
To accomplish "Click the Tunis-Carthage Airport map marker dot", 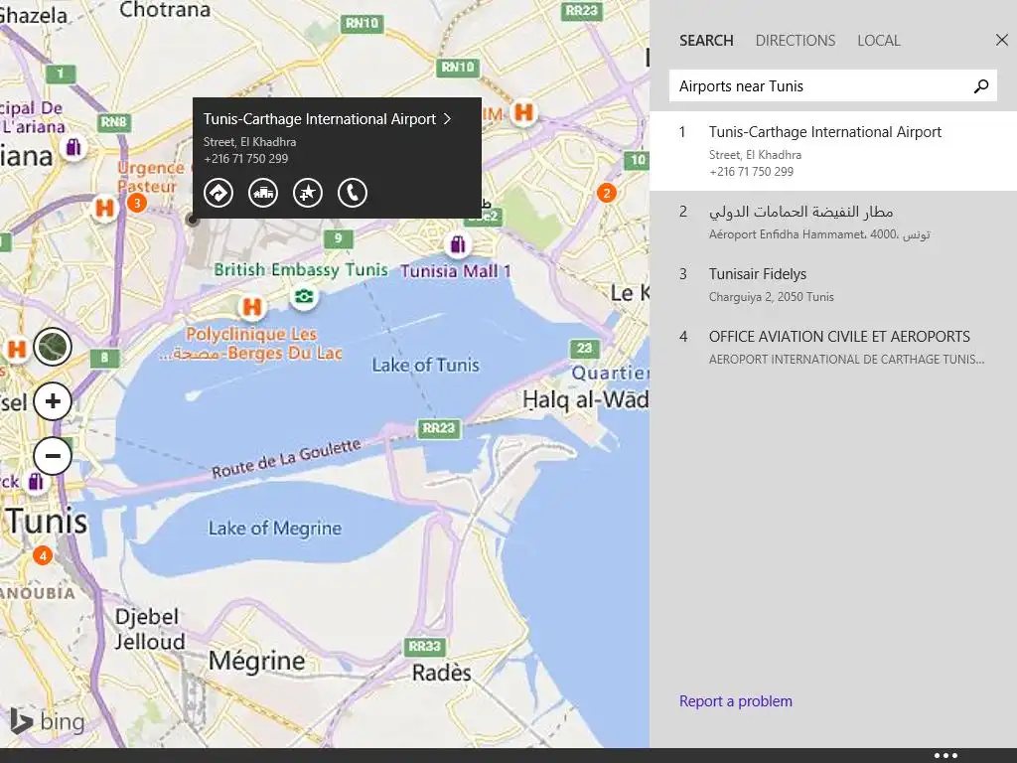I will point(192,220).
